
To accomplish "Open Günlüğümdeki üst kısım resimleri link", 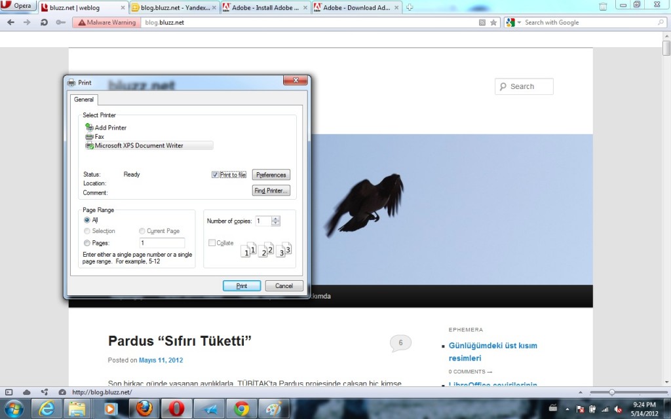I will 493,352.
